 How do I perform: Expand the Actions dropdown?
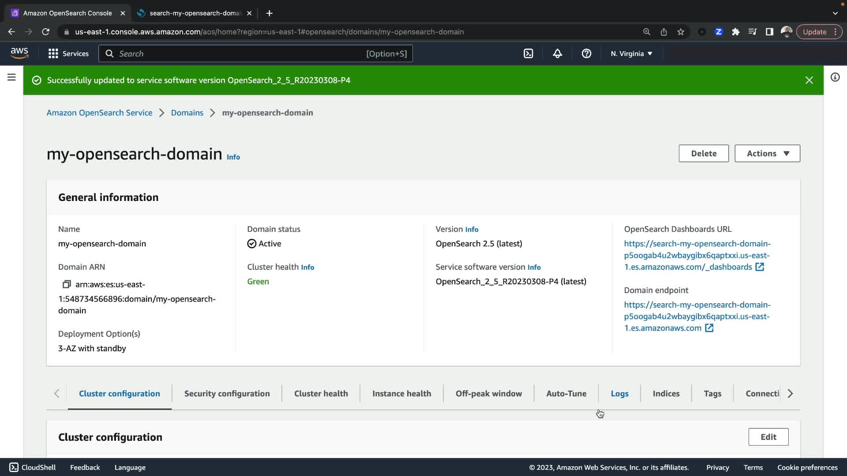767,153
